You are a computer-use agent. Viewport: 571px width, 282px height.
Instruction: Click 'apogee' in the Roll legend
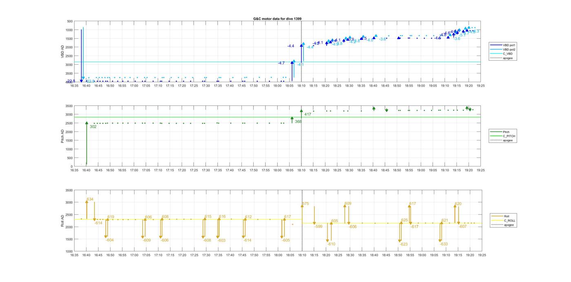[509, 225]
